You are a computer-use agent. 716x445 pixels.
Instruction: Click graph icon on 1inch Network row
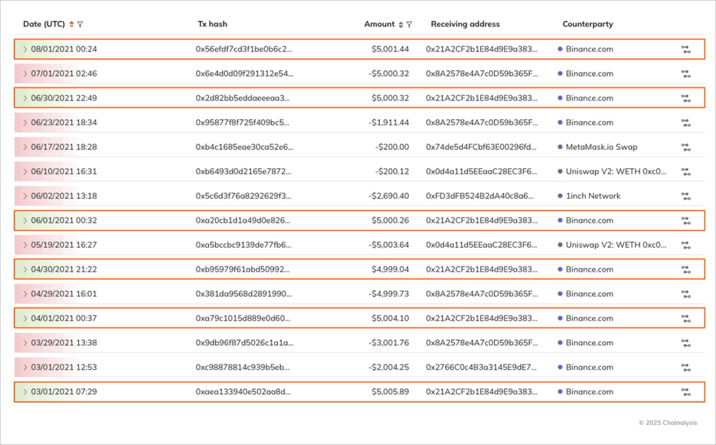pos(686,196)
